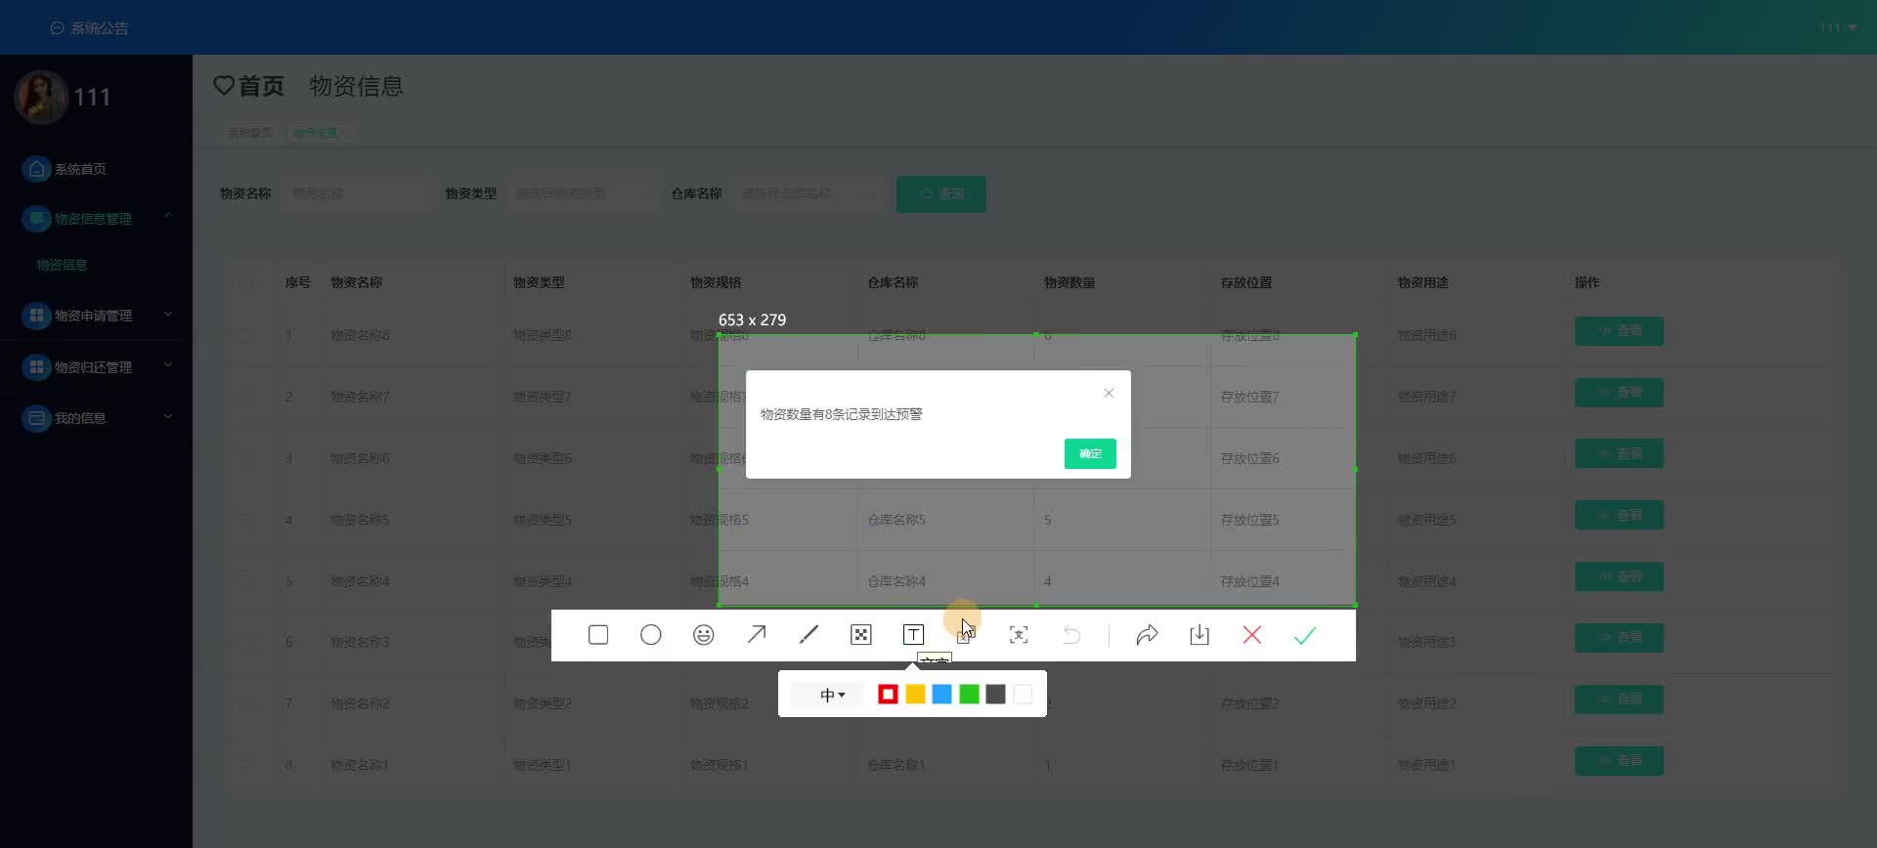The width and height of the screenshot is (1877, 848).
Task: Click the user avatar photo
Action: coord(41,97)
